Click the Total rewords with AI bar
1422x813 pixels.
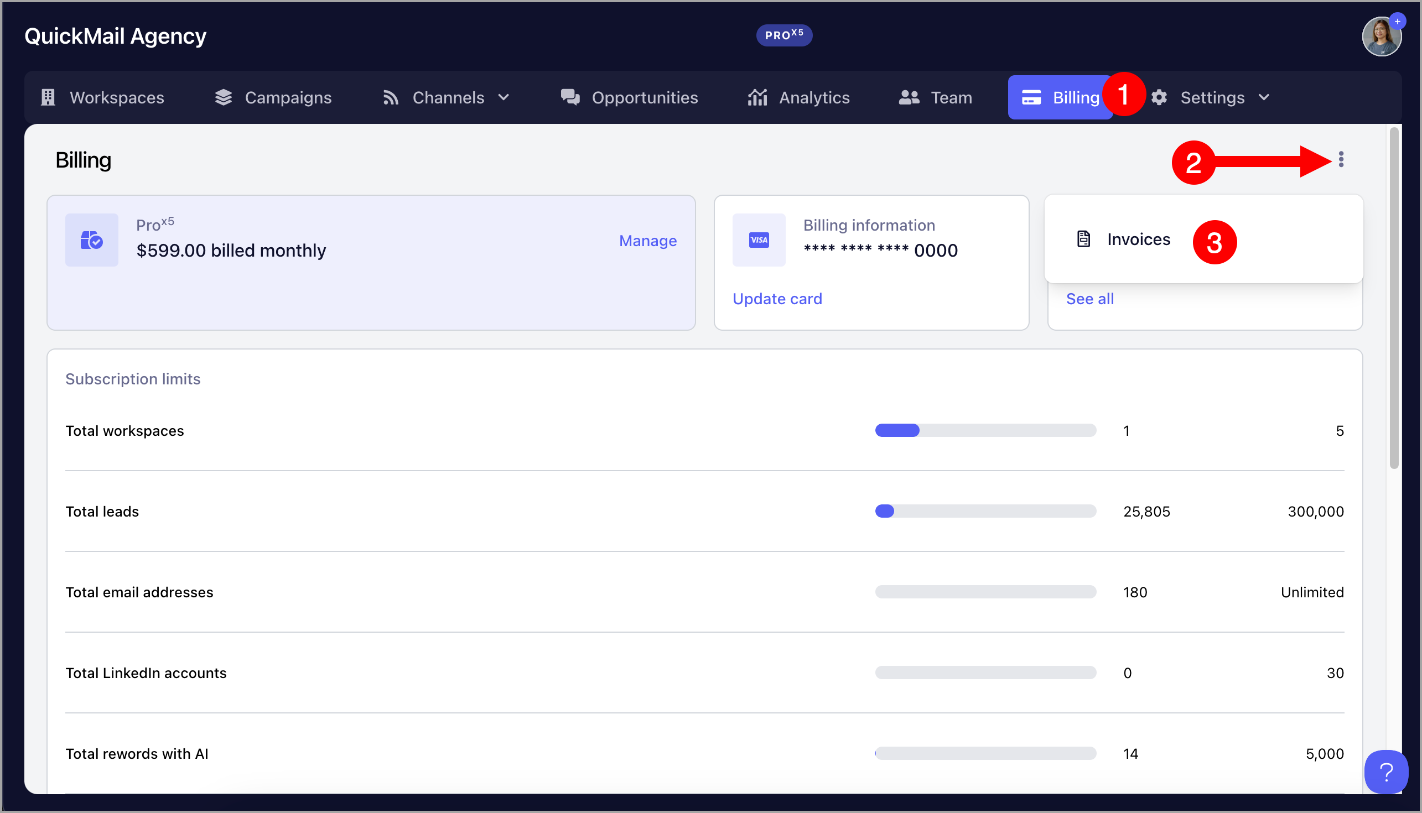pos(986,754)
